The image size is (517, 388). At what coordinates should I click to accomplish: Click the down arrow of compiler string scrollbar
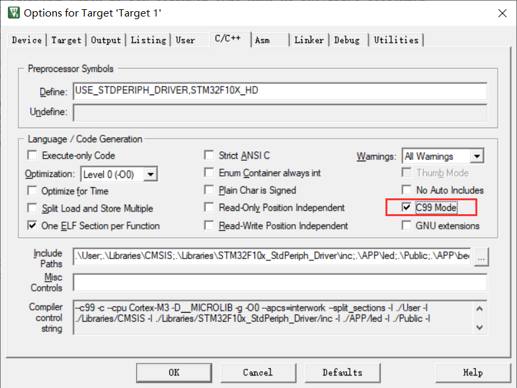pyautogui.click(x=480, y=327)
